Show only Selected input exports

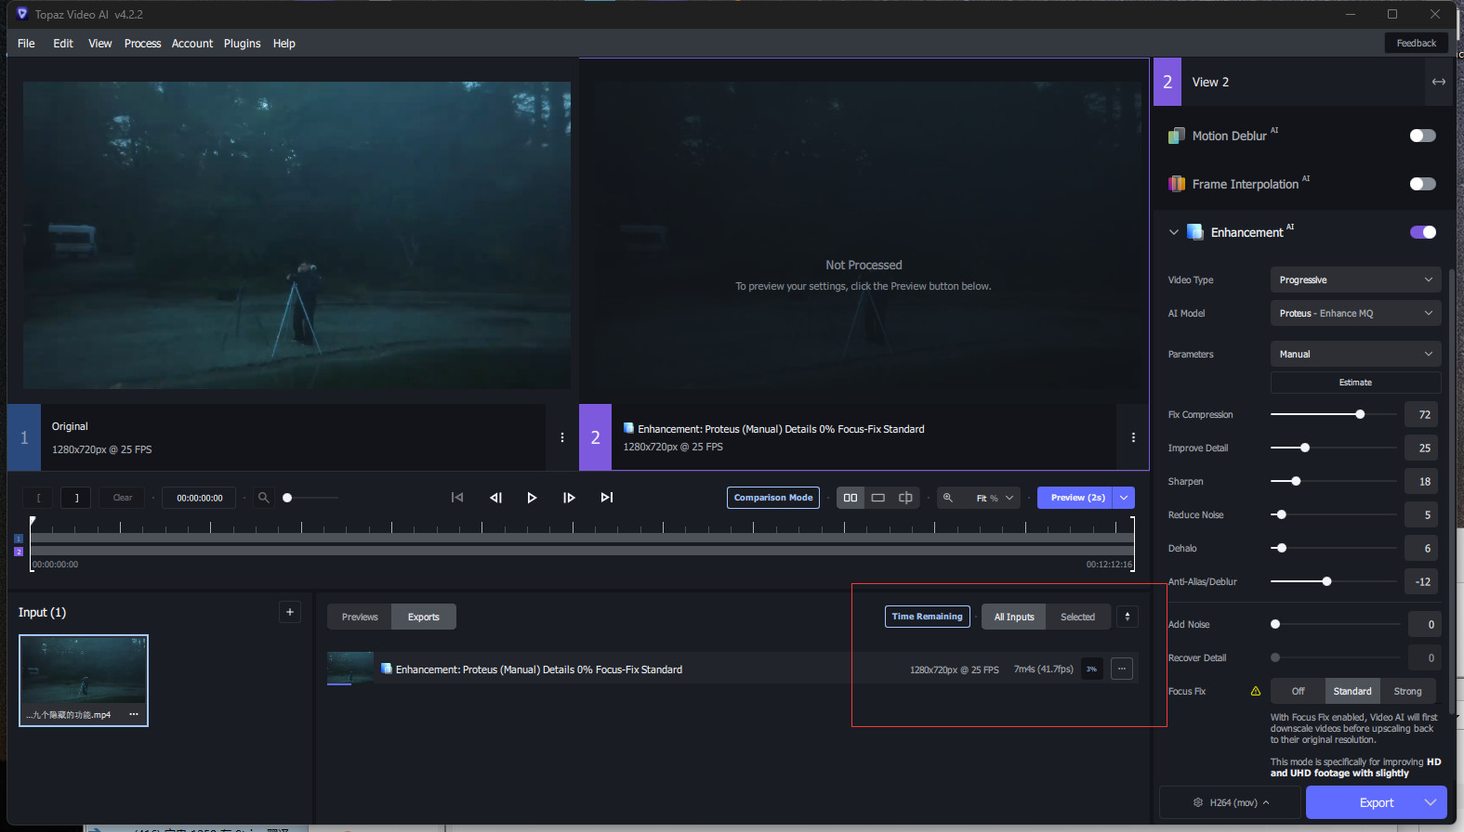pos(1077,617)
